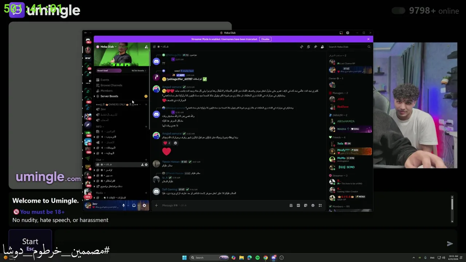Mute microphone in user panel
Viewport: 466px width, 262px height.
[x=123, y=206]
